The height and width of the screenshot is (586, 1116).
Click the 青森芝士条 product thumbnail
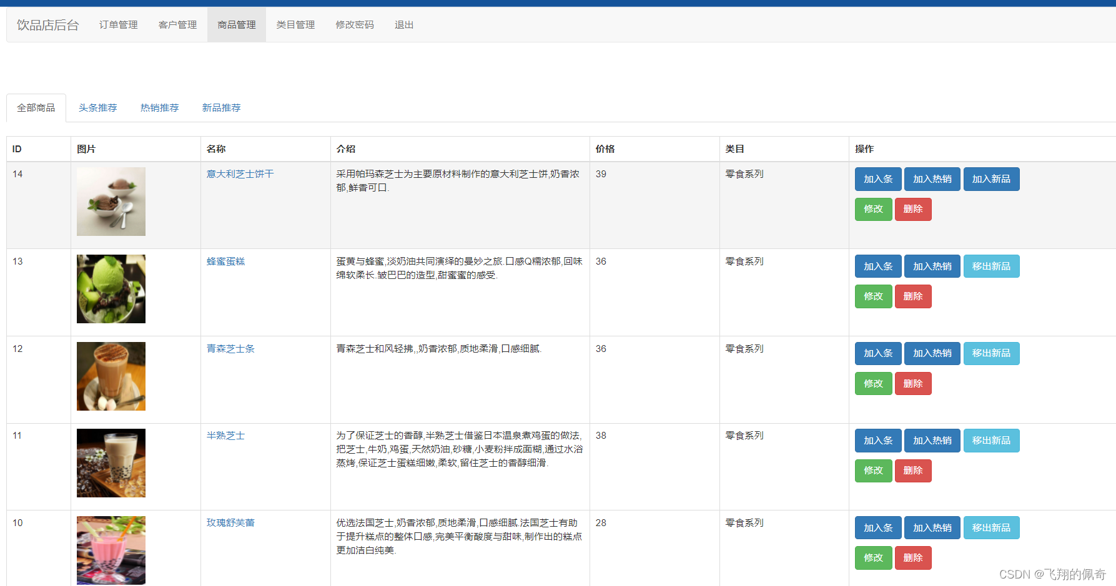pyautogui.click(x=111, y=376)
